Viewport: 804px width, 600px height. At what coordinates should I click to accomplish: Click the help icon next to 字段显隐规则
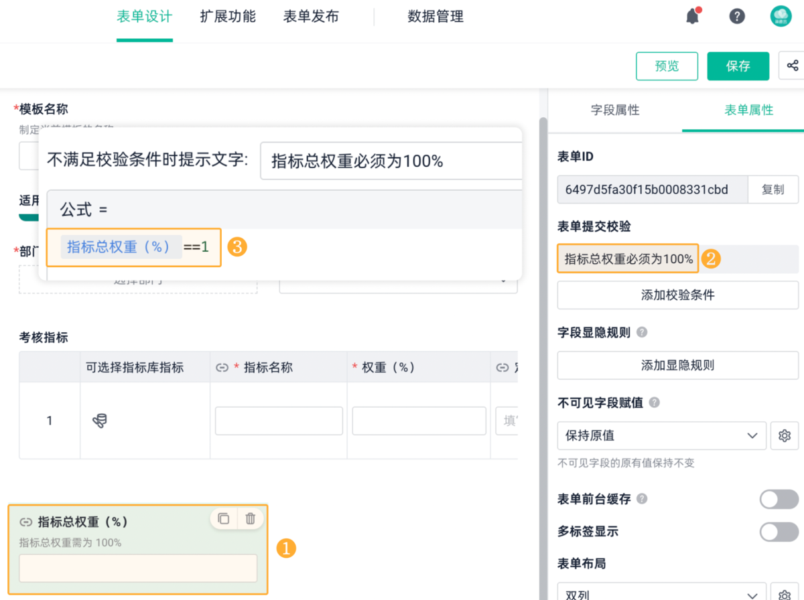point(642,332)
